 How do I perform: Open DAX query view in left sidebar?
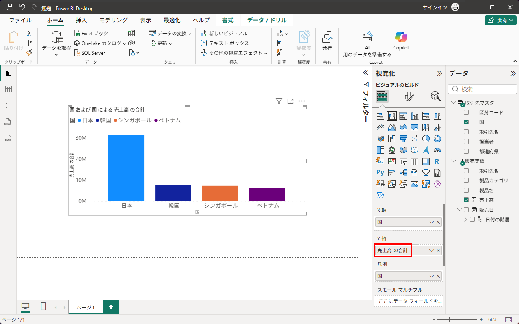(x=8, y=122)
